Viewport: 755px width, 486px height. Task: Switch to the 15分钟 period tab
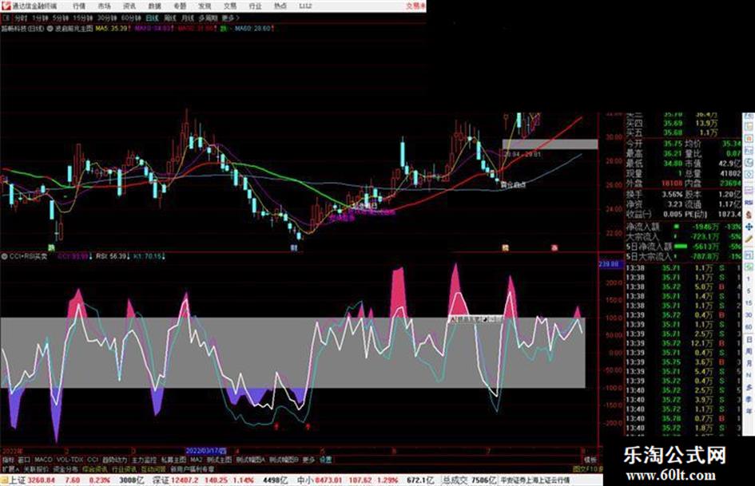[x=83, y=18]
